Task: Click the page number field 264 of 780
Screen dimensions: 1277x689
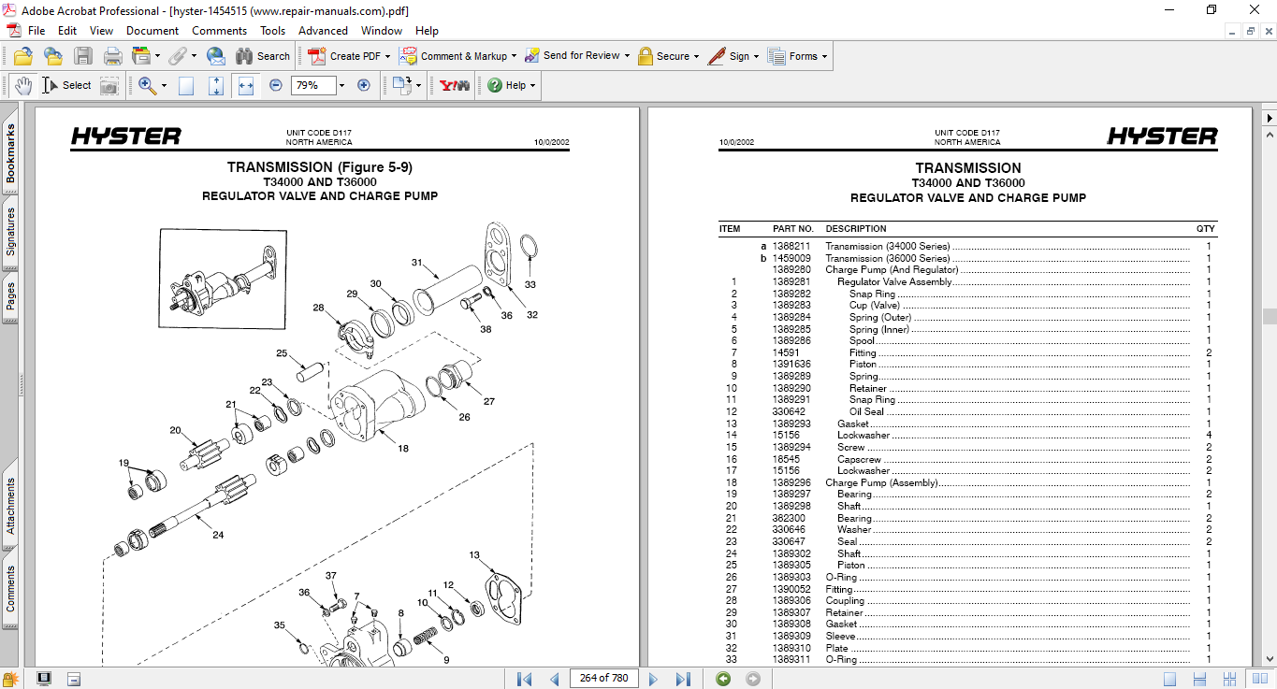Action: [x=604, y=679]
